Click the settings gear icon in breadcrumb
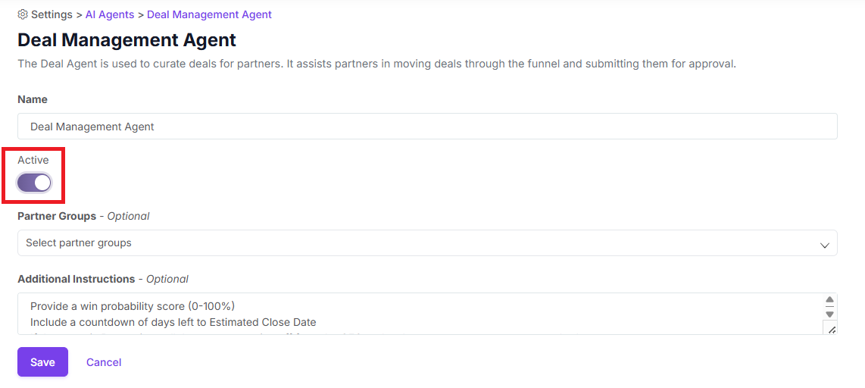 point(23,14)
